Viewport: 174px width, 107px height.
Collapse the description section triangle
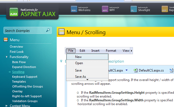(x=61, y=61)
